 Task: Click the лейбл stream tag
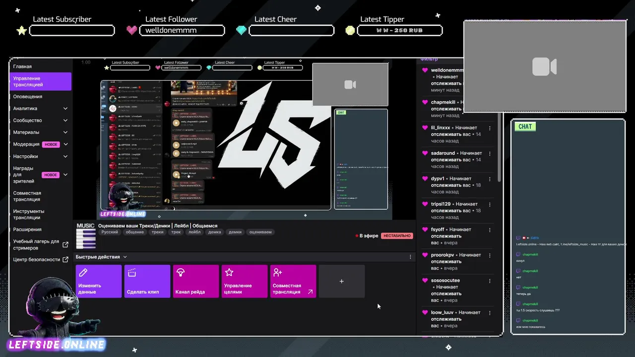point(195,232)
